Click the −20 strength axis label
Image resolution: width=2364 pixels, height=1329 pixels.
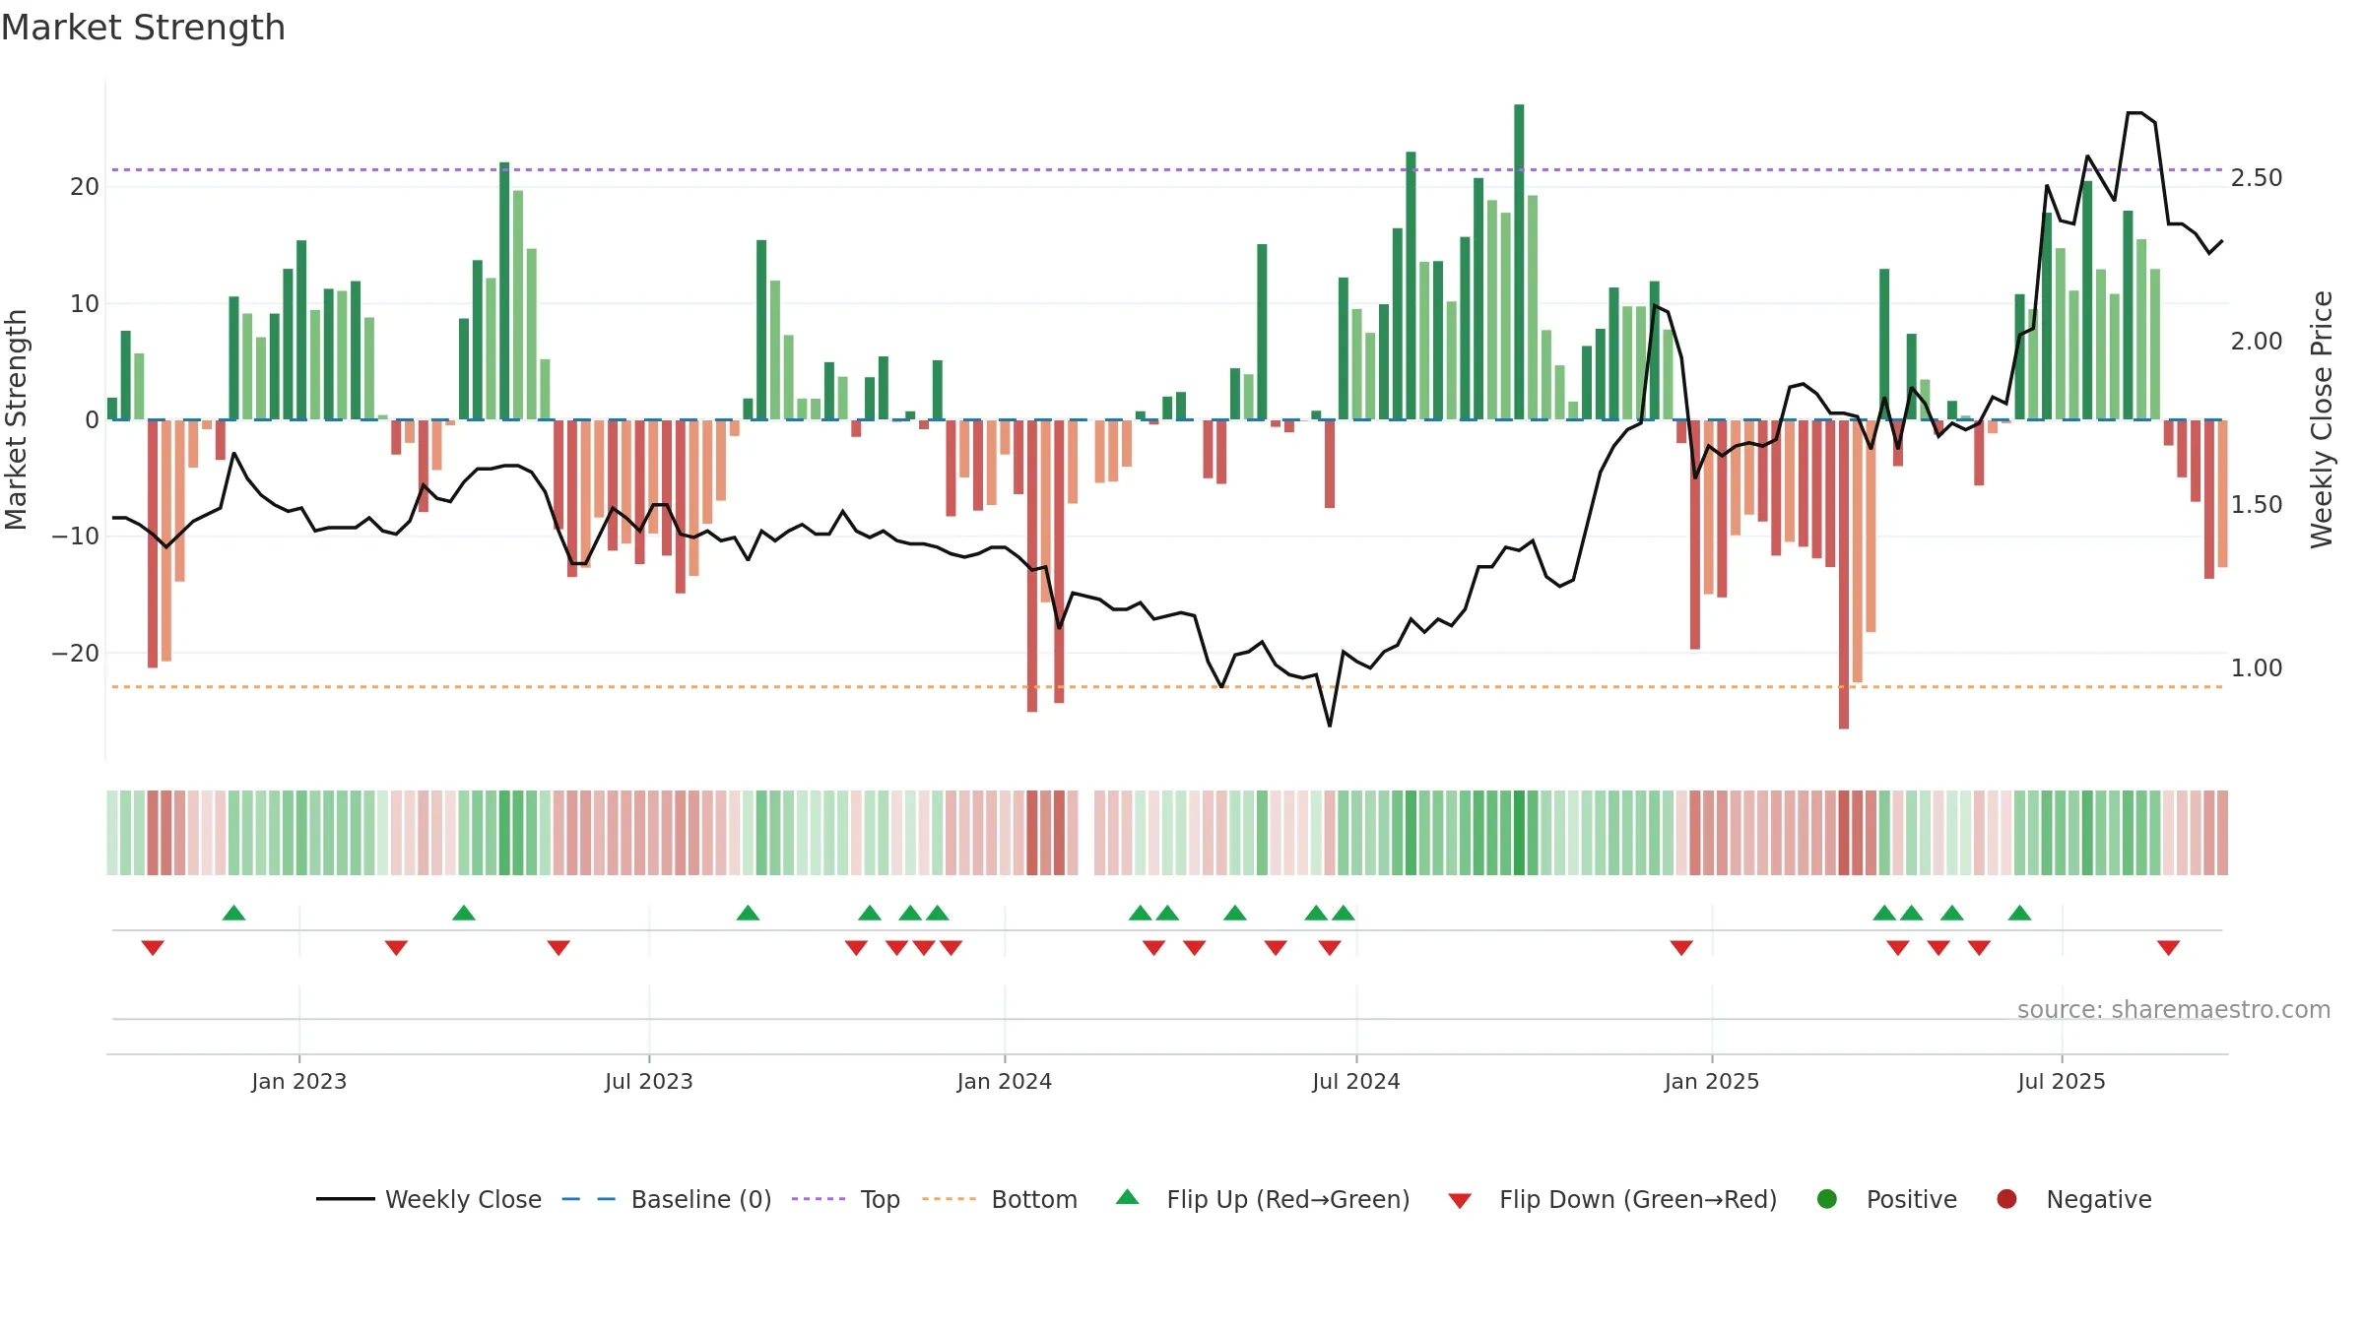coord(76,654)
